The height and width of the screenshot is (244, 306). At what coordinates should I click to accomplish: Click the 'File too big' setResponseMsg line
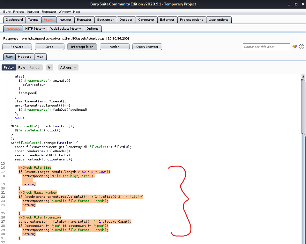58,176
